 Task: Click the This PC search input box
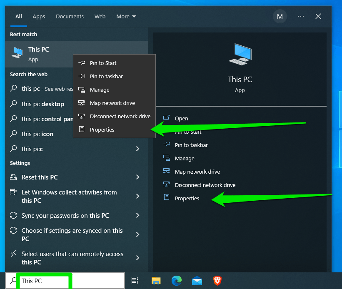pos(45,281)
